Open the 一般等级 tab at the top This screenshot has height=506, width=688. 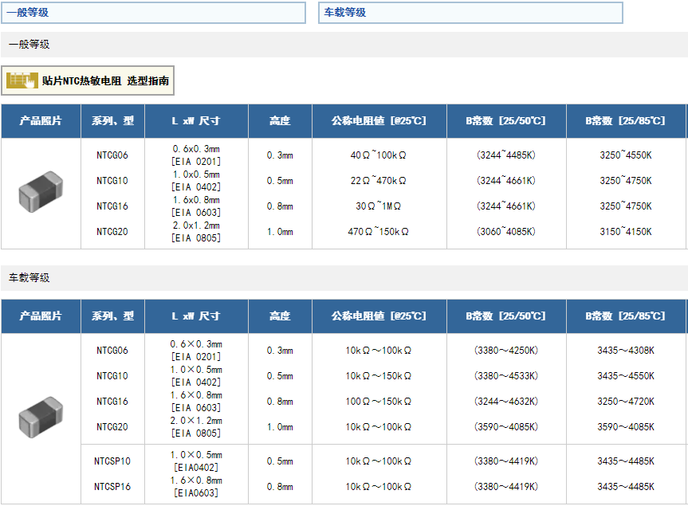153,13
